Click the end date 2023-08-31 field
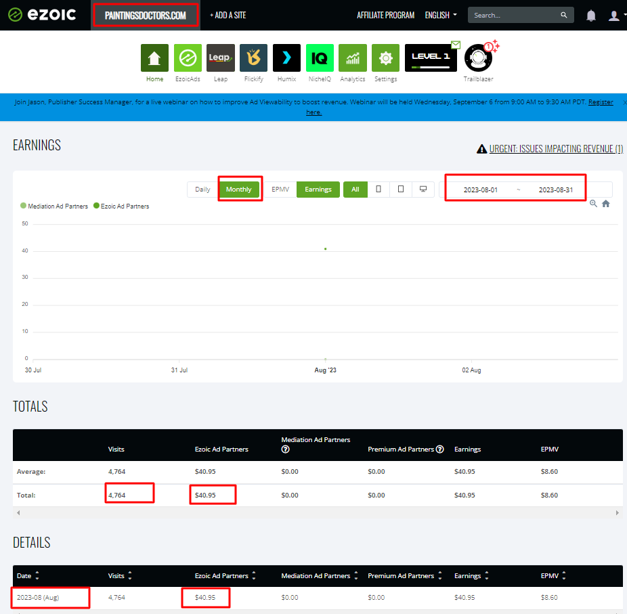Viewport: 627px width, 614px height. [556, 190]
